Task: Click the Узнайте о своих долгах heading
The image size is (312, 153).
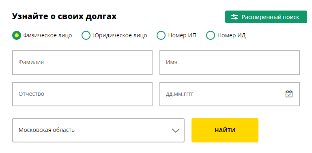Action: 64,16
